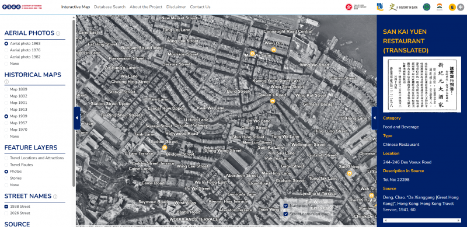Screen dimensions: 467x227
Task: Open photo marker beside Man Wa Lane
Action: pos(252,53)
